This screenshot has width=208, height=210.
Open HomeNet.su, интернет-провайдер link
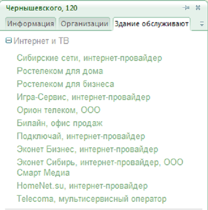[82, 186]
